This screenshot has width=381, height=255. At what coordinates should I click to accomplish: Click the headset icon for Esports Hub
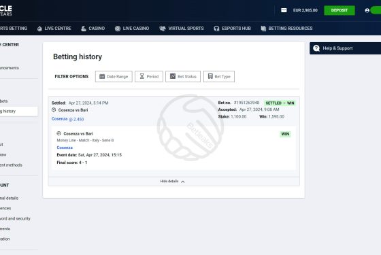point(216,29)
